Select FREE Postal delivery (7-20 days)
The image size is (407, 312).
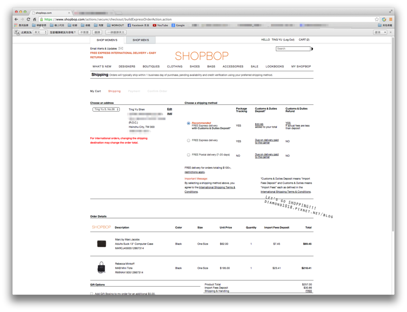188,155
